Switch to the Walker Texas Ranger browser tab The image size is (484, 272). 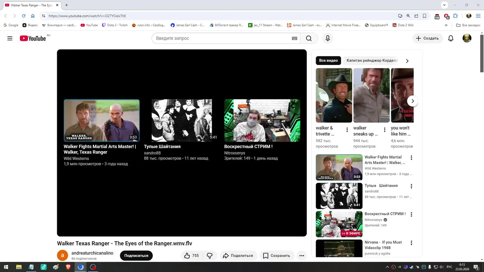coord(31,5)
